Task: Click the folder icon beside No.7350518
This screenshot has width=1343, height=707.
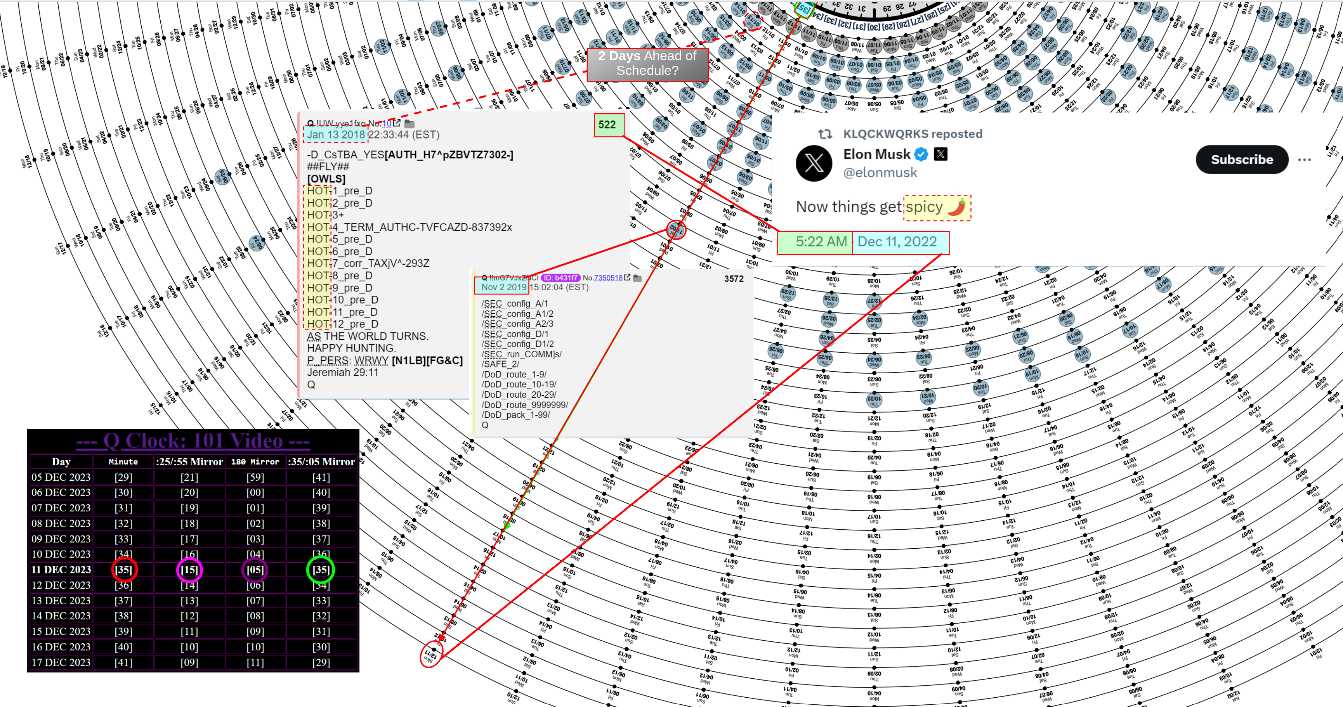Action: [x=637, y=278]
